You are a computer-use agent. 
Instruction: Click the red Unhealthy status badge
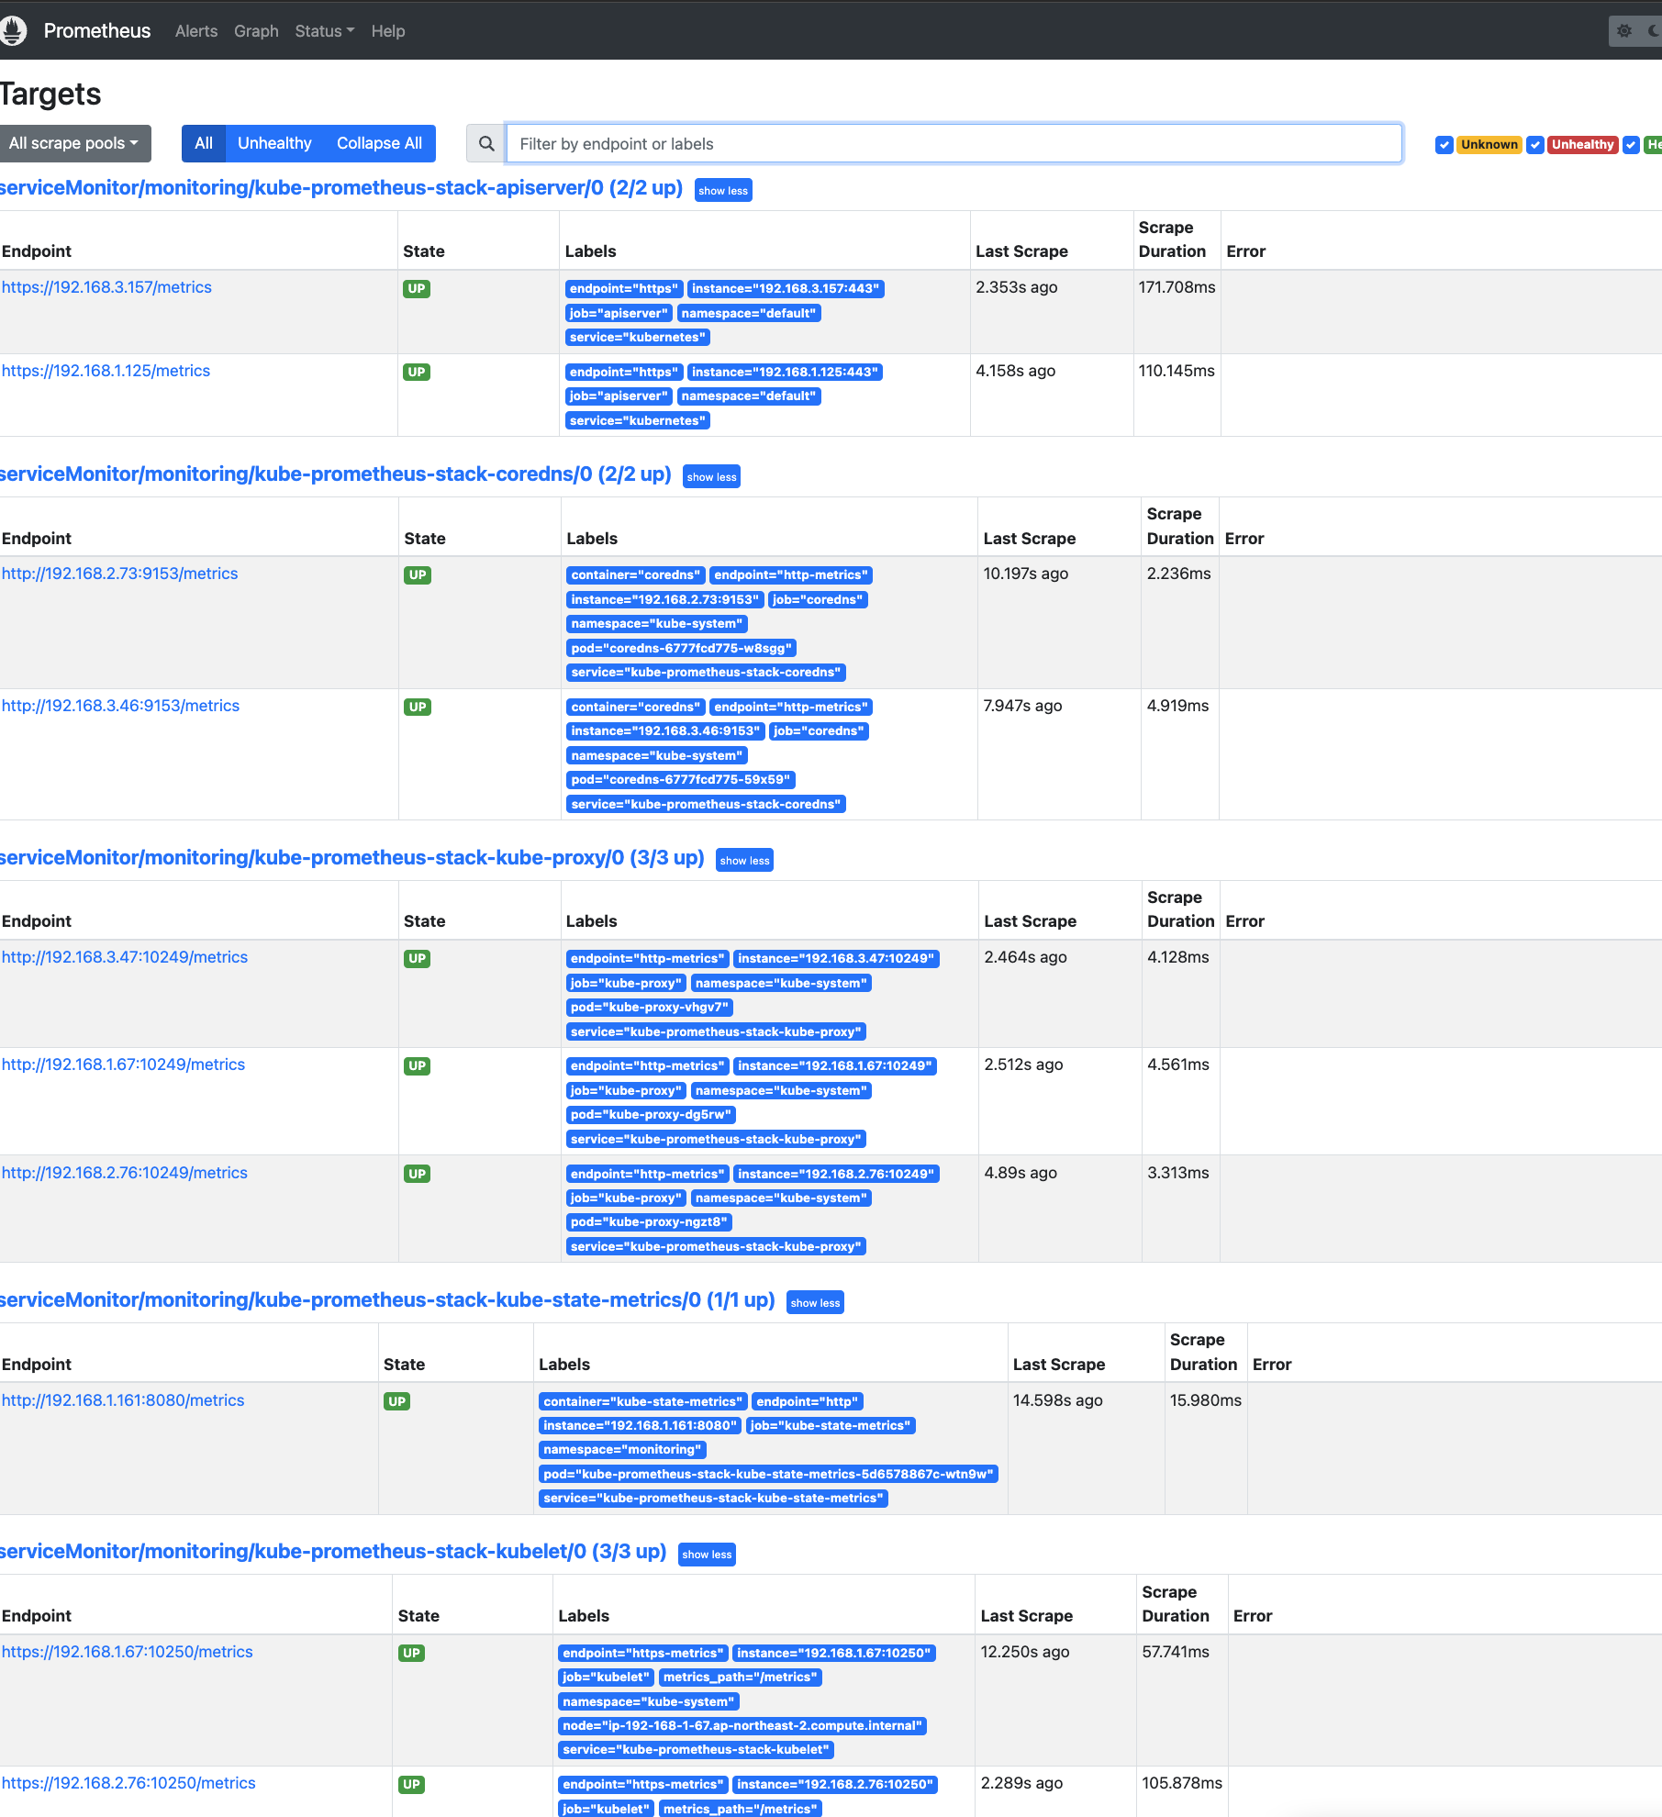[1582, 144]
